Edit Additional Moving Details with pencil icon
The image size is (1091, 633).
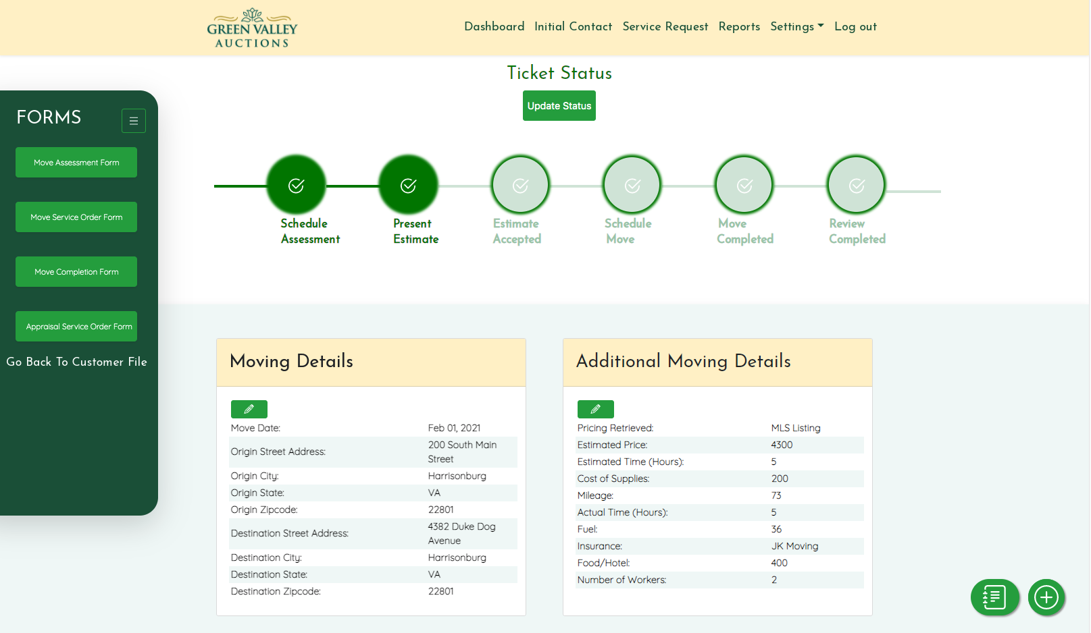pos(595,409)
